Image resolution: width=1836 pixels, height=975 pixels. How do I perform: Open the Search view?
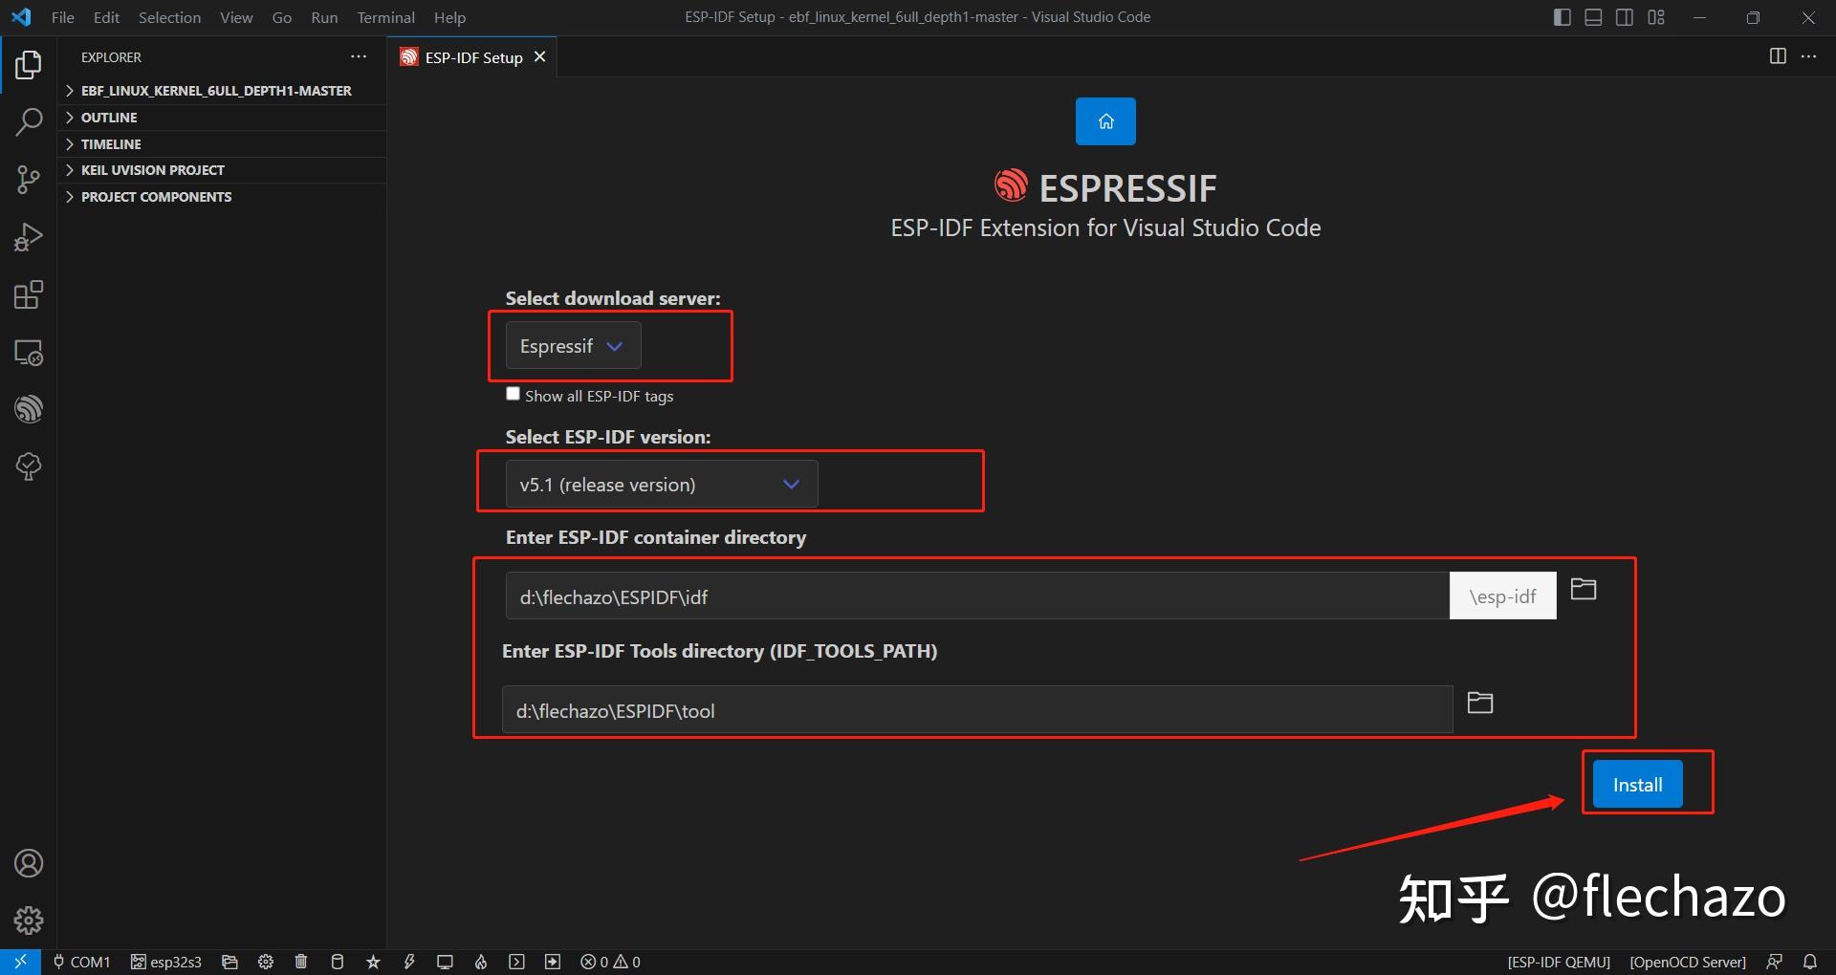(29, 122)
